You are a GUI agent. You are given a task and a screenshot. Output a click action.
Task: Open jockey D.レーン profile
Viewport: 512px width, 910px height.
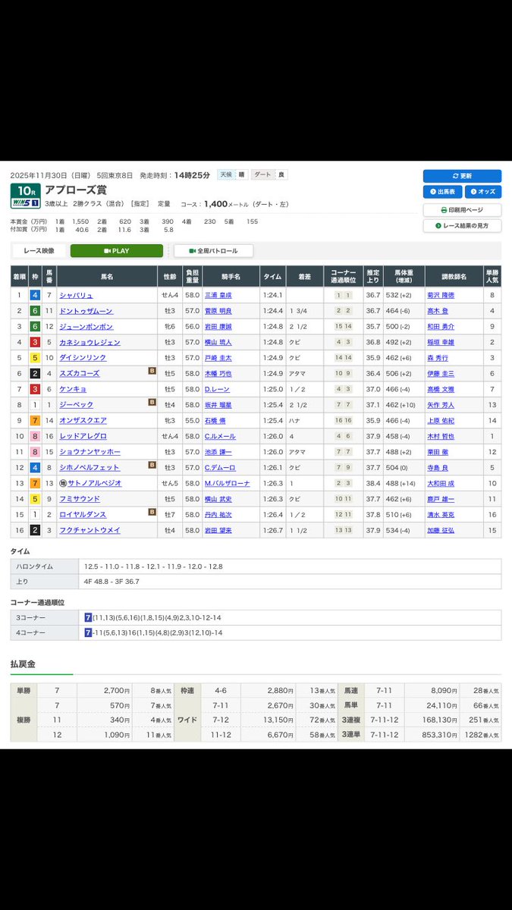click(217, 389)
